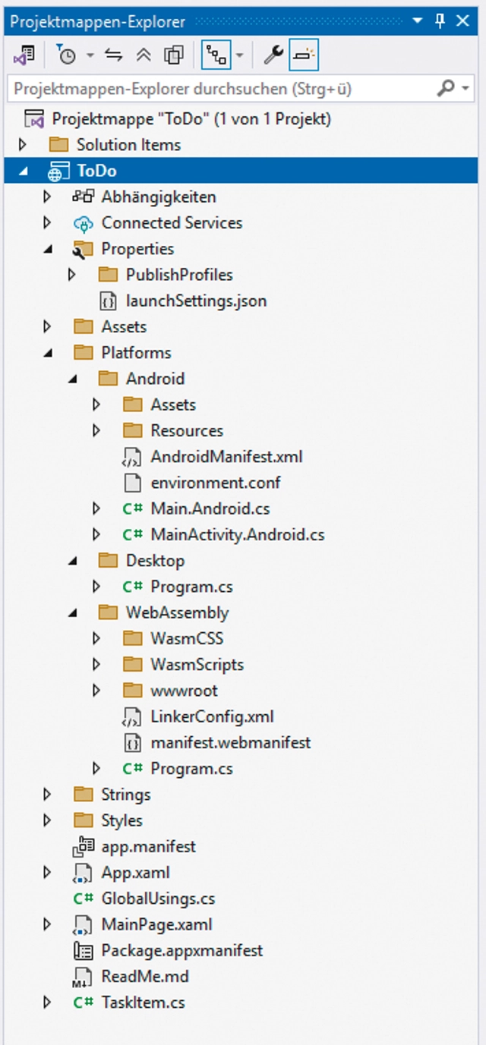Collapse the WebAssembly folder

point(71,612)
